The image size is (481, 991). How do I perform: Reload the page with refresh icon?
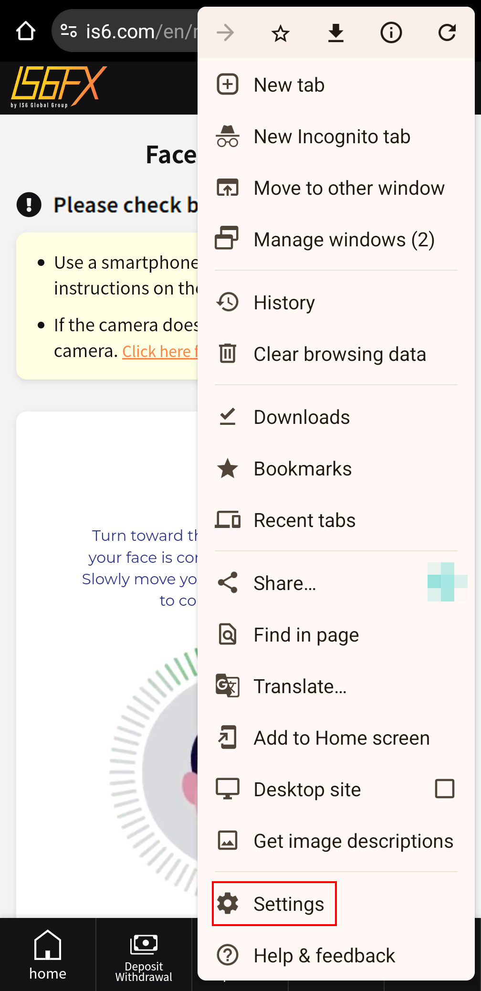click(x=447, y=33)
